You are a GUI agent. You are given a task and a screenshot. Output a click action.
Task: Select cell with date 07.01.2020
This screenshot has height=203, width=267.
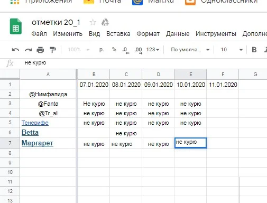(94, 85)
